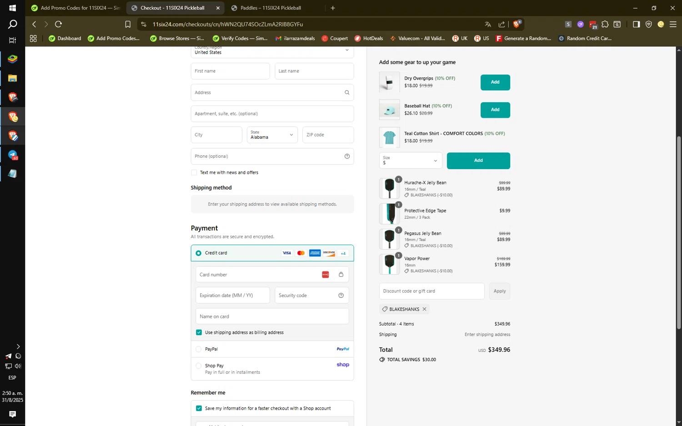Check Text me with news and offers
Image resolution: width=682 pixels, height=426 pixels.
(194, 172)
